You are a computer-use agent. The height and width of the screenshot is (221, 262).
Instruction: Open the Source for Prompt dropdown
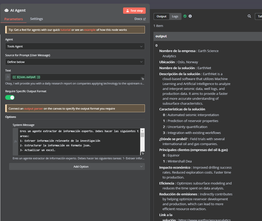[x=75, y=62]
